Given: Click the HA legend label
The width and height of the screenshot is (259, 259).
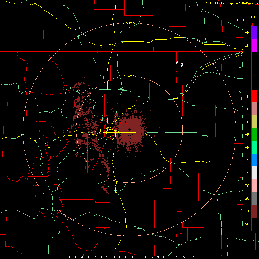Looking at the screenshot, I should [247, 96].
